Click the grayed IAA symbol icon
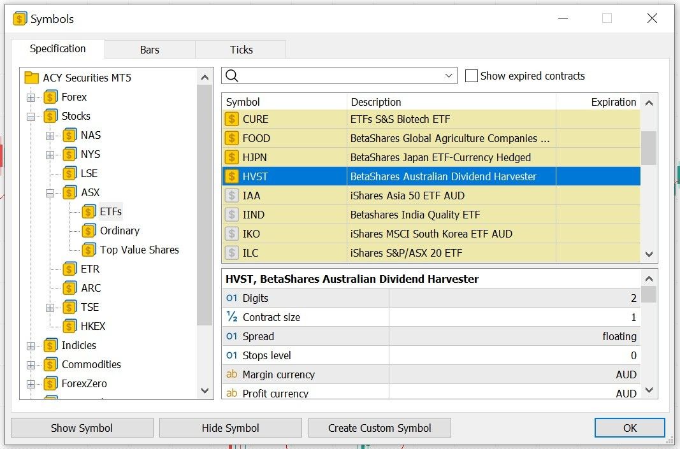 pos(232,196)
